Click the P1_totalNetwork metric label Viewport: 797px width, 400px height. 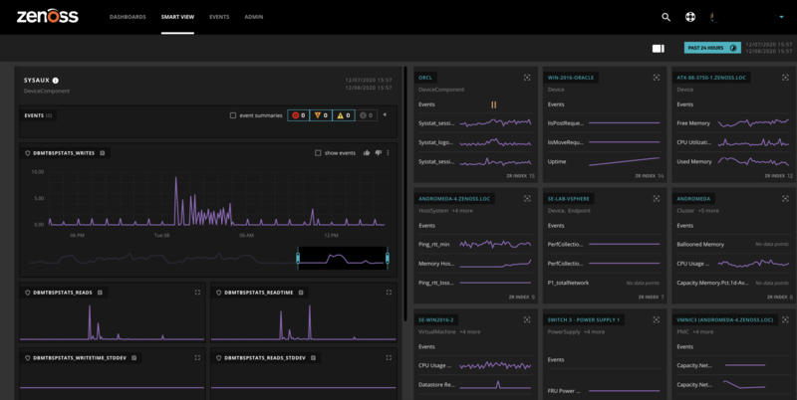[x=568, y=283]
